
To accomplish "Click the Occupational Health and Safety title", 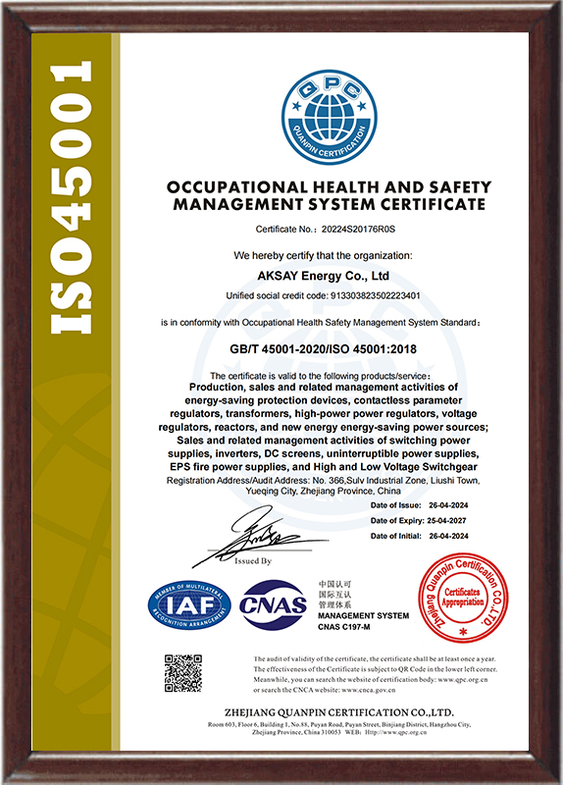I will [330, 195].
